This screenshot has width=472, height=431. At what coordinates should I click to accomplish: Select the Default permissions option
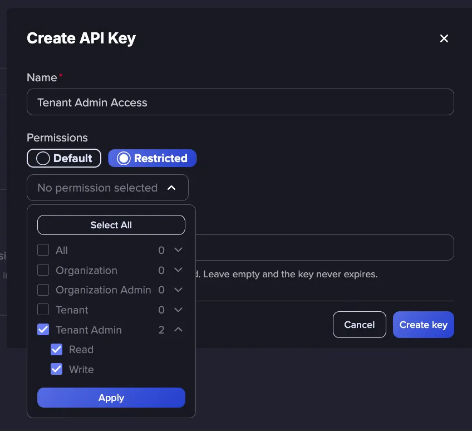tap(64, 158)
